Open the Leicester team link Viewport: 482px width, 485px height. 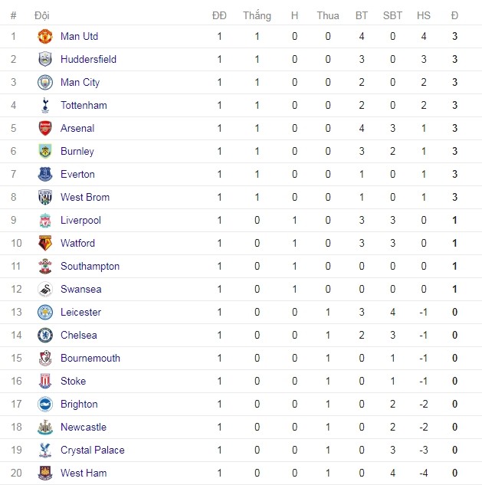(x=80, y=312)
